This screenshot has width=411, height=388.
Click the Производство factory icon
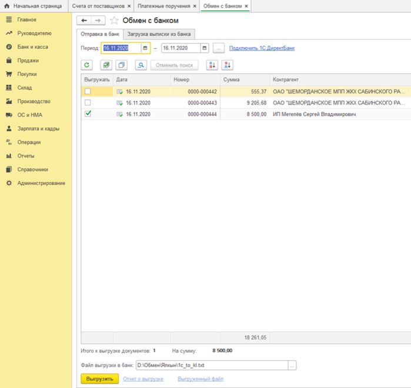click(x=9, y=101)
